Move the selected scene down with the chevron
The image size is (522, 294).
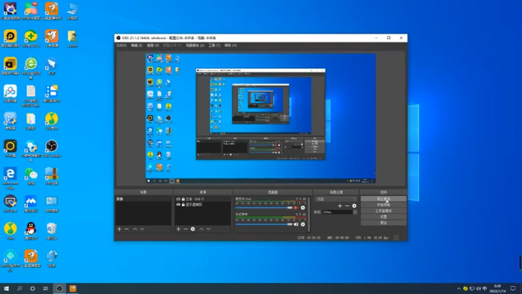click(x=142, y=229)
